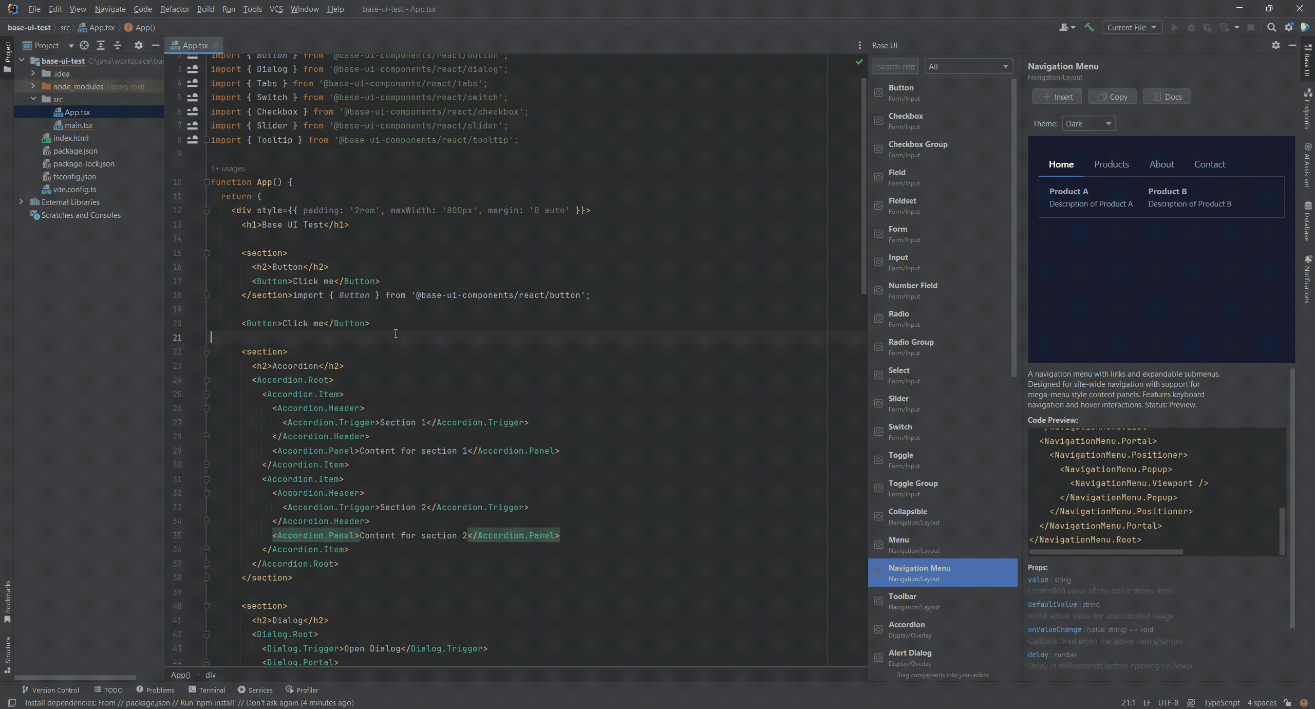Open the Theme Dark dropdown
1315x709 pixels.
click(1088, 124)
